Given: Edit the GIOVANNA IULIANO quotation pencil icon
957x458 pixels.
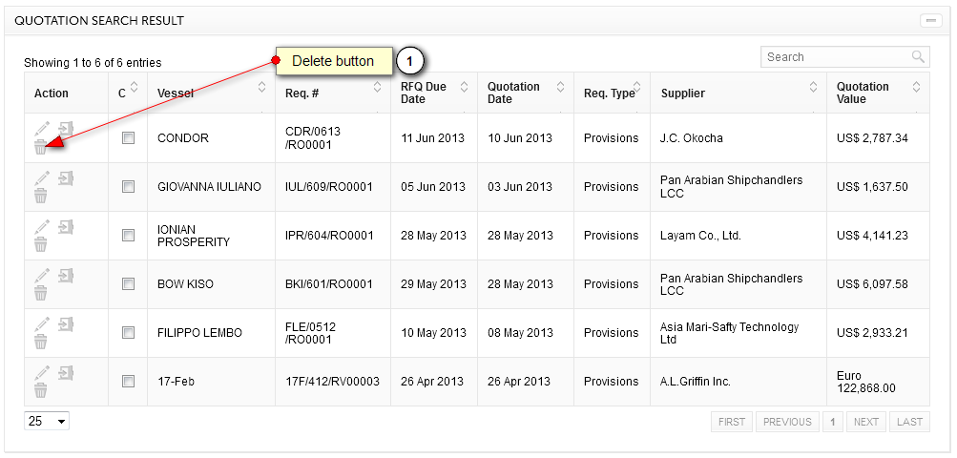Looking at the screenshot, I should [41, 177].
